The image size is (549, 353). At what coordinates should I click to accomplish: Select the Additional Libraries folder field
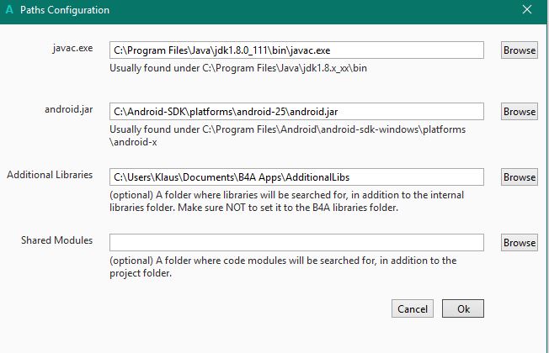[296, 176]
